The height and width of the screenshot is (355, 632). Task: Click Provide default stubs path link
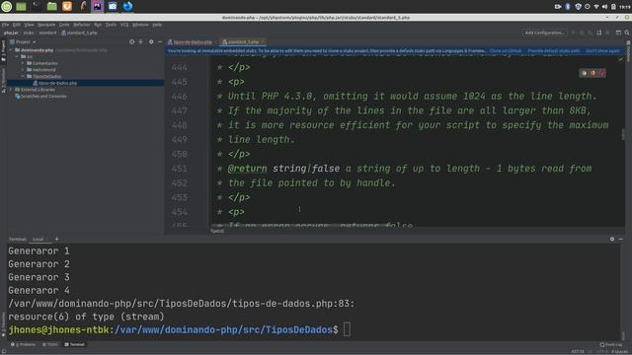coord(554,50)
